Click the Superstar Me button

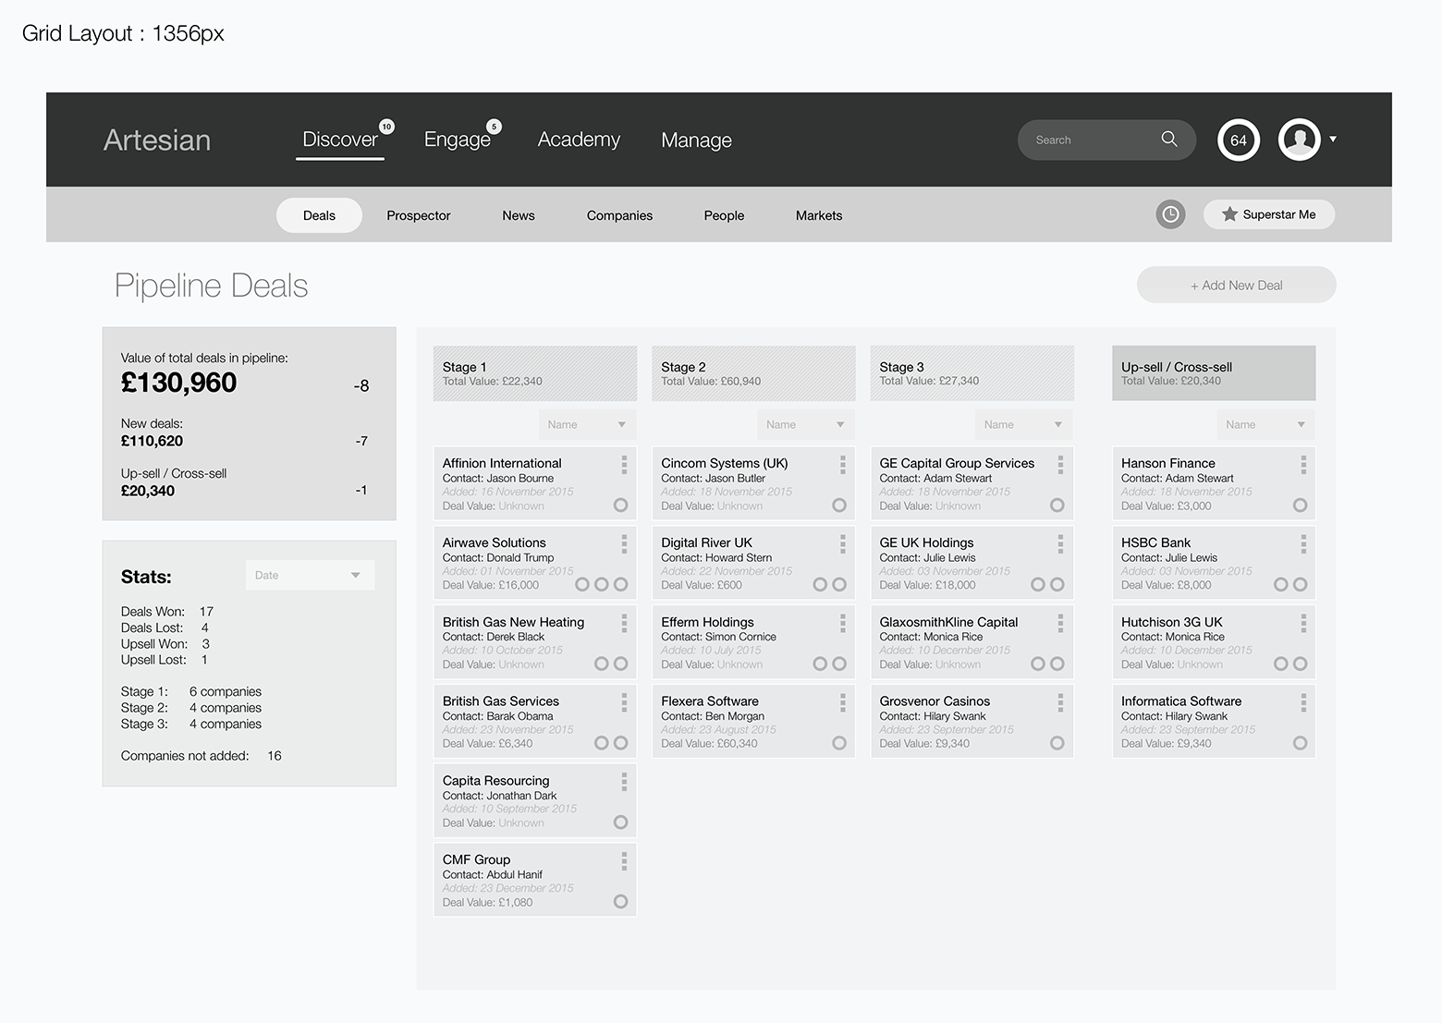coord(1268,214)
